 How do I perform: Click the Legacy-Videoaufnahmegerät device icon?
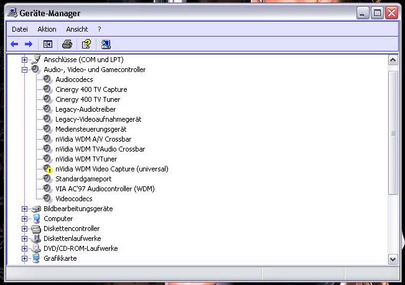coord(47,119)
